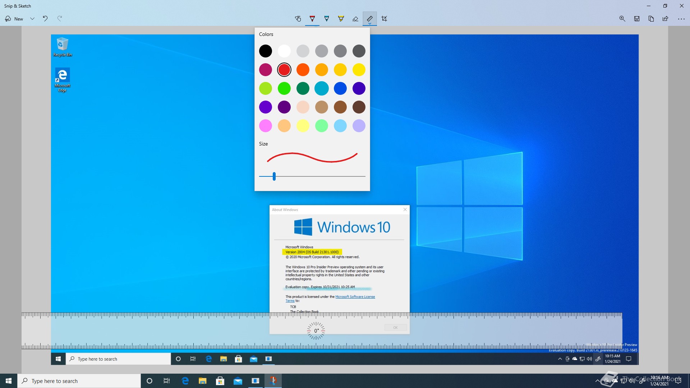This screenshot has height=388, width=690.
Task: Select the light pink swatch
Action: coord(266,126)
